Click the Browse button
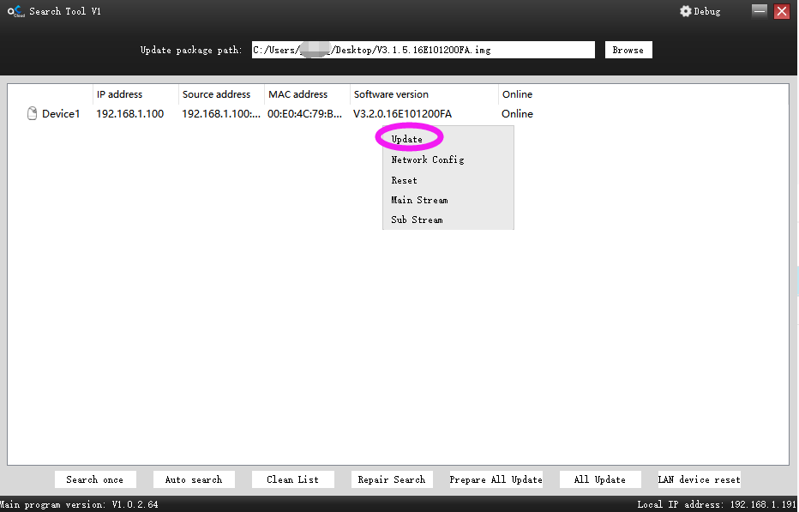The height and width of the screenshot is (512, 799). click(628, 50)
